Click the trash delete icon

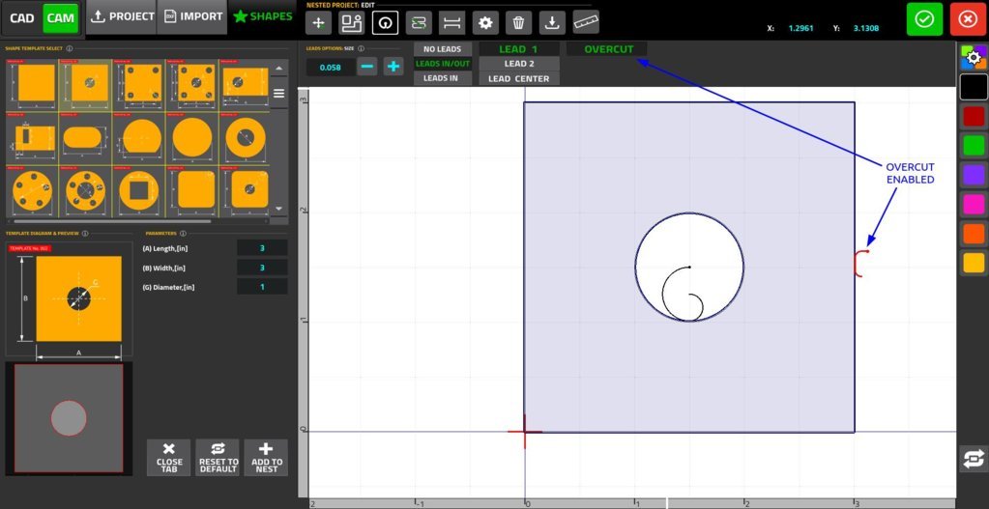pos(518,22)
